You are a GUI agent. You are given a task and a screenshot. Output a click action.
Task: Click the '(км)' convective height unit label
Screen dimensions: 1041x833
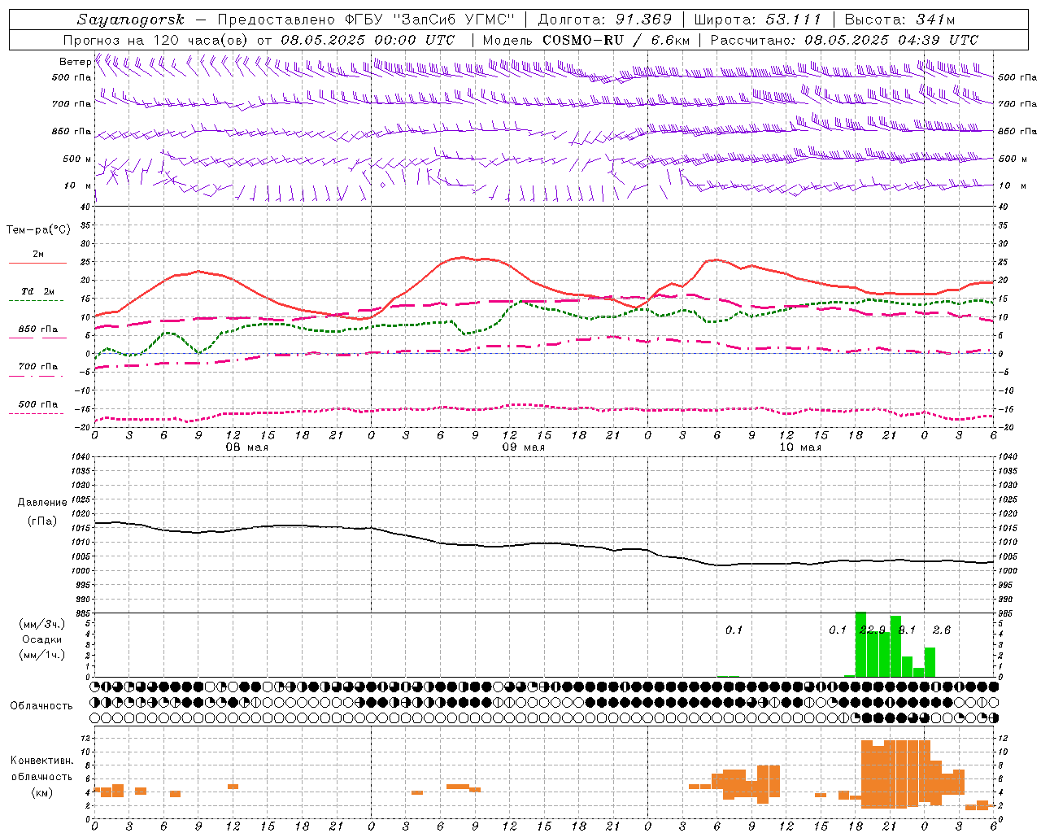click(x=42, y=792)
